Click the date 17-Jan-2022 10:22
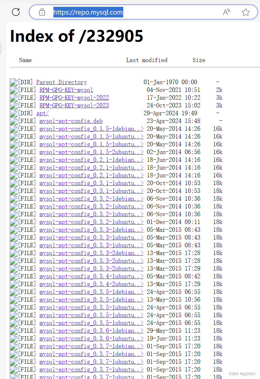This screenshot has height=379, width=260. coord(174,98)
